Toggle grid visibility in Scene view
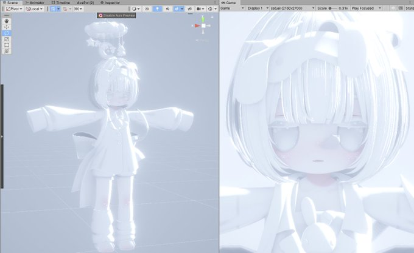Image resolution: width=414 pixels, height=253 pixels. click(53, 9)
